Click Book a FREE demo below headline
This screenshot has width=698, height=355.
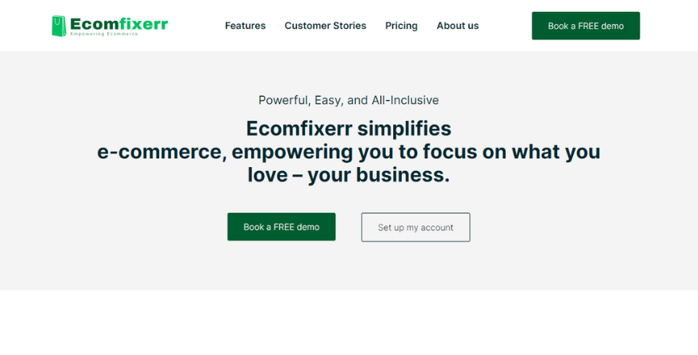click(281, 227)
